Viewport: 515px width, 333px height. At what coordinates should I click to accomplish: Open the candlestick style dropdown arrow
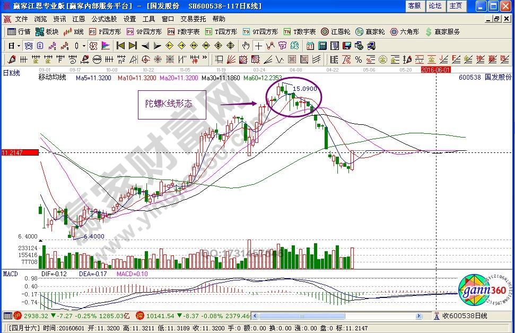[84, 46]
